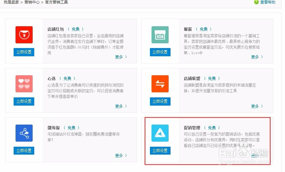Image resolution: width=285 pixels, height=172 pixels.
Task: Open 更多 link in 店铺联盟 card
Action: (257, 106)
